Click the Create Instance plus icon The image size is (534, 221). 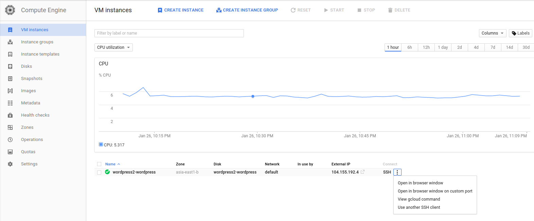pyautogui.click(x=160, y=10)
